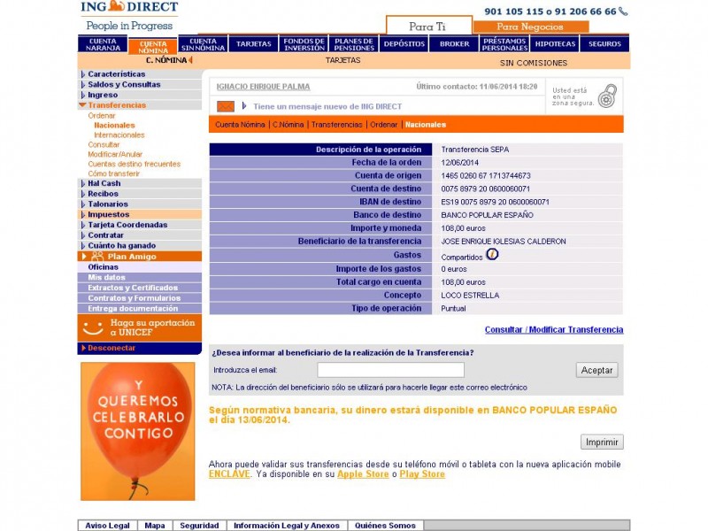Open Consultar / Modificar Transferencia link
The image size is (708, 531).
coord(554,329)
